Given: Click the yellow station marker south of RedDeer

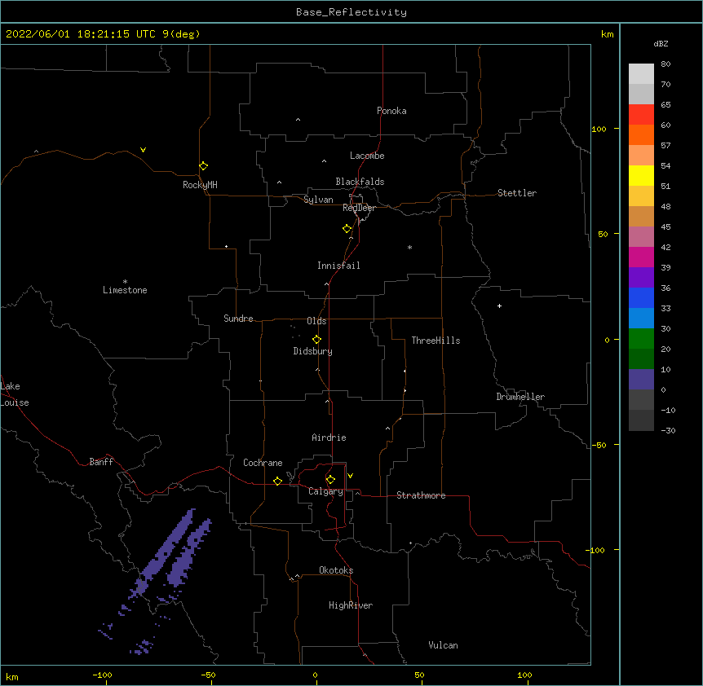Looking at the screenshot, I should tap(347, 229).
